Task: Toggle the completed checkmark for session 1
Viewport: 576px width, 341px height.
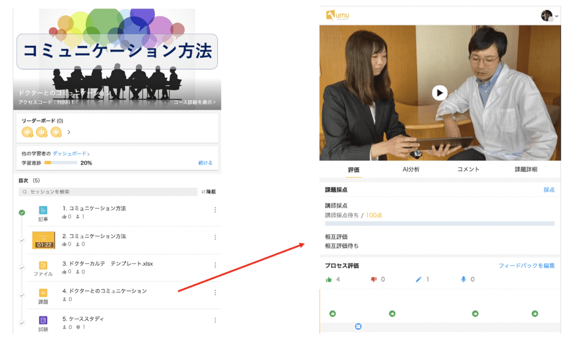Action: (x=22, y=212)
